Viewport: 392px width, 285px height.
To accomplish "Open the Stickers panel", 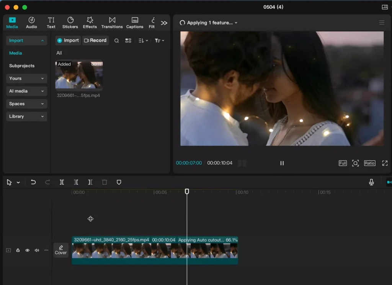I will point(70,23).
